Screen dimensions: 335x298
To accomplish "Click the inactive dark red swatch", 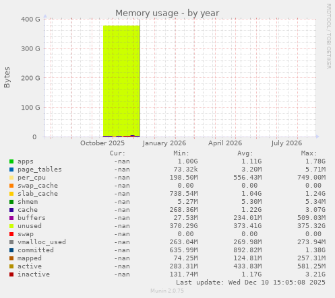I will 11,274.
